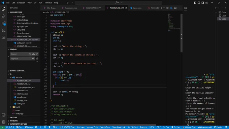Open the Manage gear in activity bar
The height and width of the screenshot is (129, 229).
pyautogui.click(x=3, y=122)
